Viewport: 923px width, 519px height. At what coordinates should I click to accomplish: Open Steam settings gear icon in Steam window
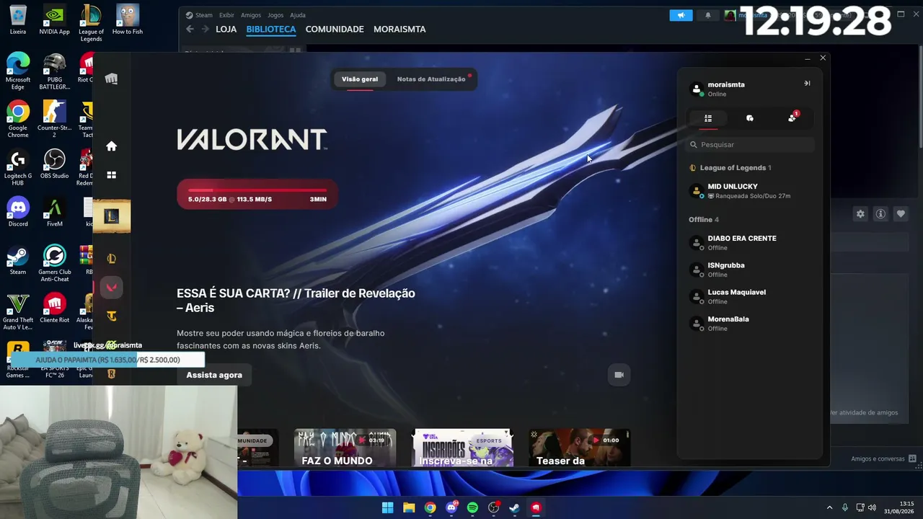[860, 214]
